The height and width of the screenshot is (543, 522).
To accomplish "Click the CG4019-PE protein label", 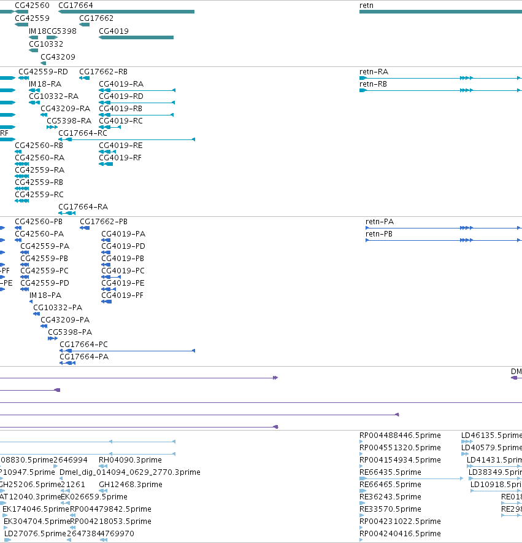I will [123, 283].
